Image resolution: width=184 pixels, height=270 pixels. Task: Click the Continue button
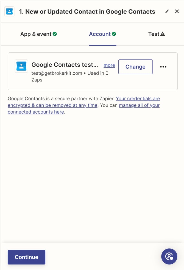point(26,257)
